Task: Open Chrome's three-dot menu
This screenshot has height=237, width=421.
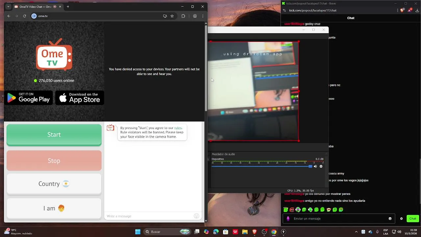Action: pyautogui.click(x=203, y=16)
